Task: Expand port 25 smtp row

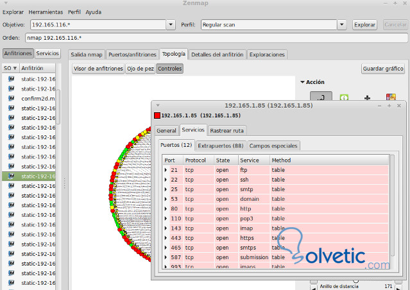Action: point(166,189)
